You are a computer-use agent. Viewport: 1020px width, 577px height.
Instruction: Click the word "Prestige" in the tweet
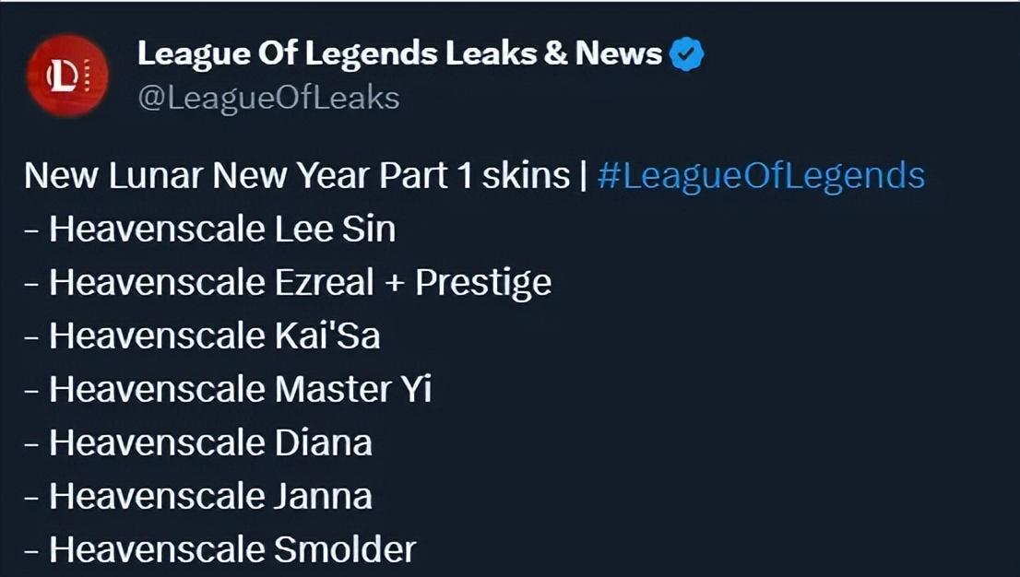pos(483,282)
